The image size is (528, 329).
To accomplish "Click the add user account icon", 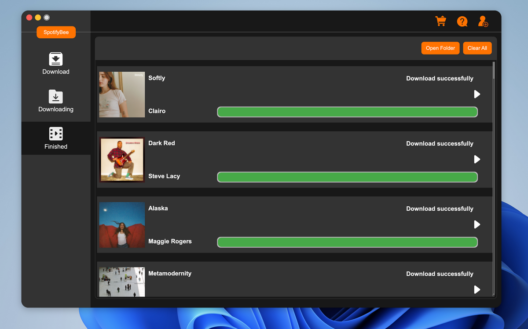I will 483,21.
